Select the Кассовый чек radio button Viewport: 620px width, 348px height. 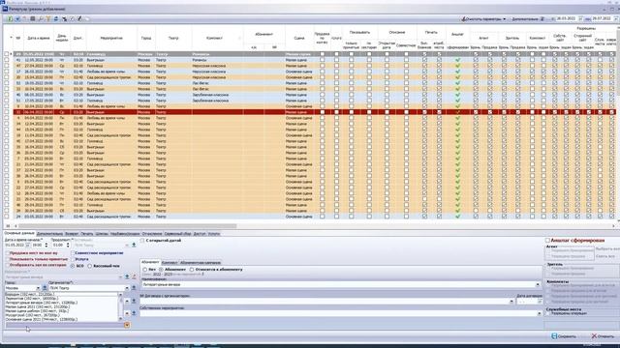coord(90,267)
